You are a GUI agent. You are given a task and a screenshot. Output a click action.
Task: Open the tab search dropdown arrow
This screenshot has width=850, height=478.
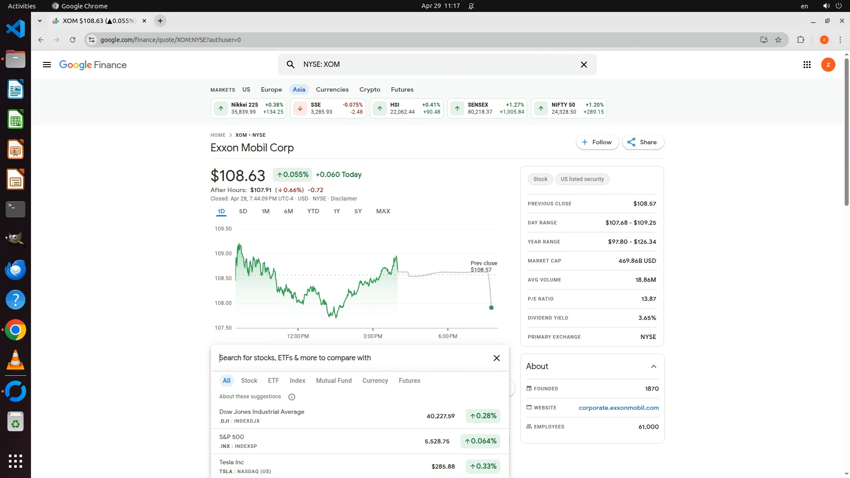(x=40, y=21)
